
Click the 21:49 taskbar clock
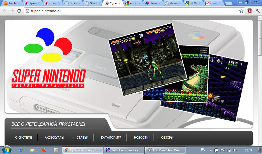pos(248,150)
